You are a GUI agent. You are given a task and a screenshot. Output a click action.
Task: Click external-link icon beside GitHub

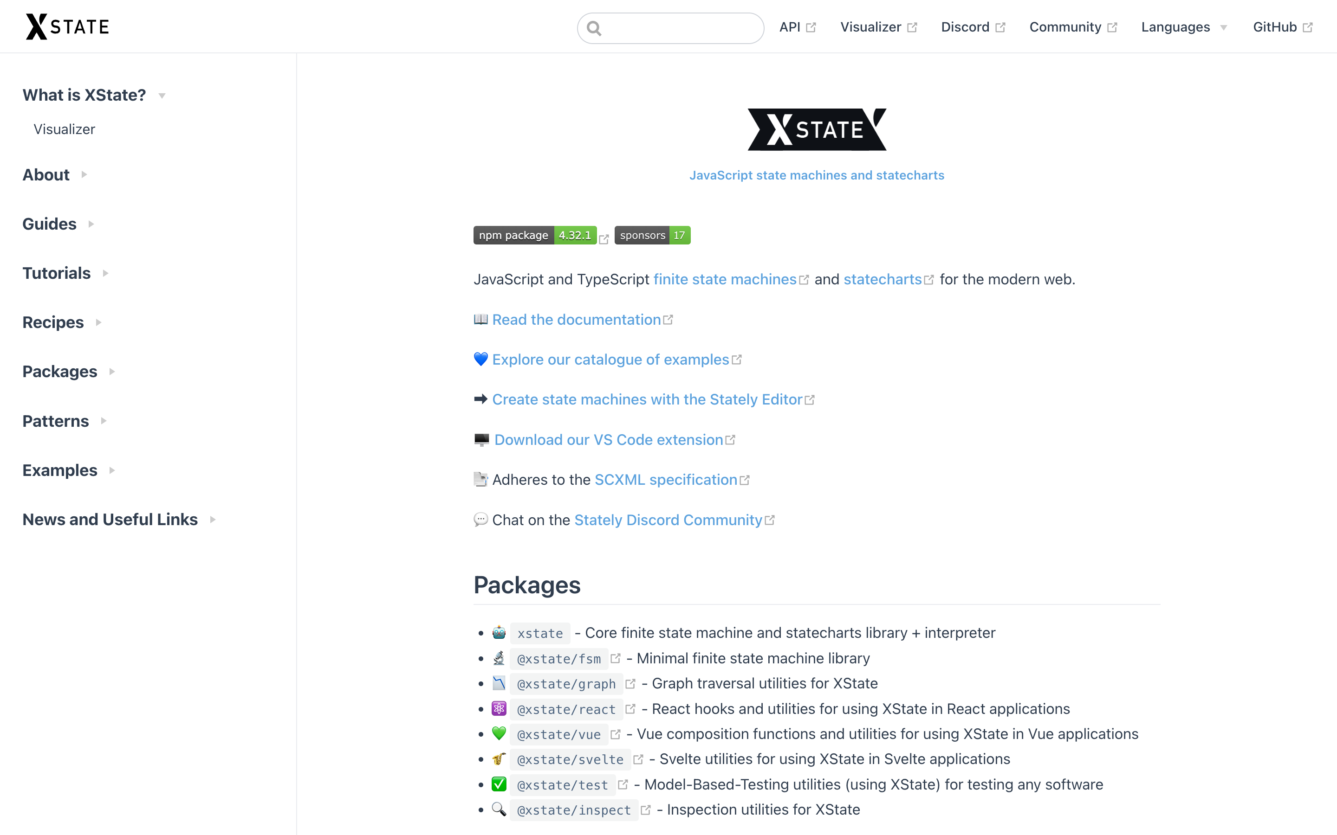tap(1307, 28)
